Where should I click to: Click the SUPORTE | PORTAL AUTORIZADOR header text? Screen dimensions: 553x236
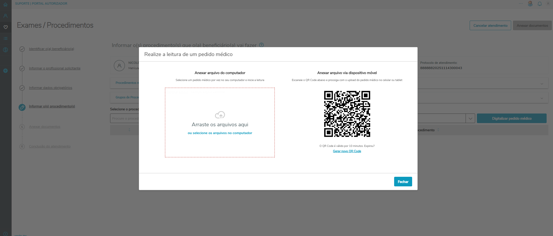pyautogui.click(x=41, y=3)
